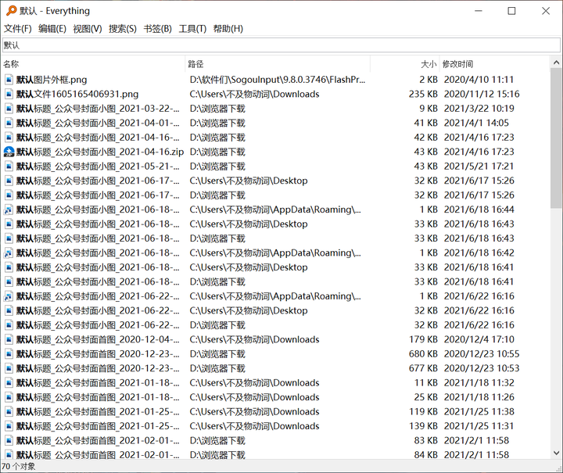Select file 默认文件1605165406931.png
The height and width of the screenshot is (473, 563).
tap(77, 94)
